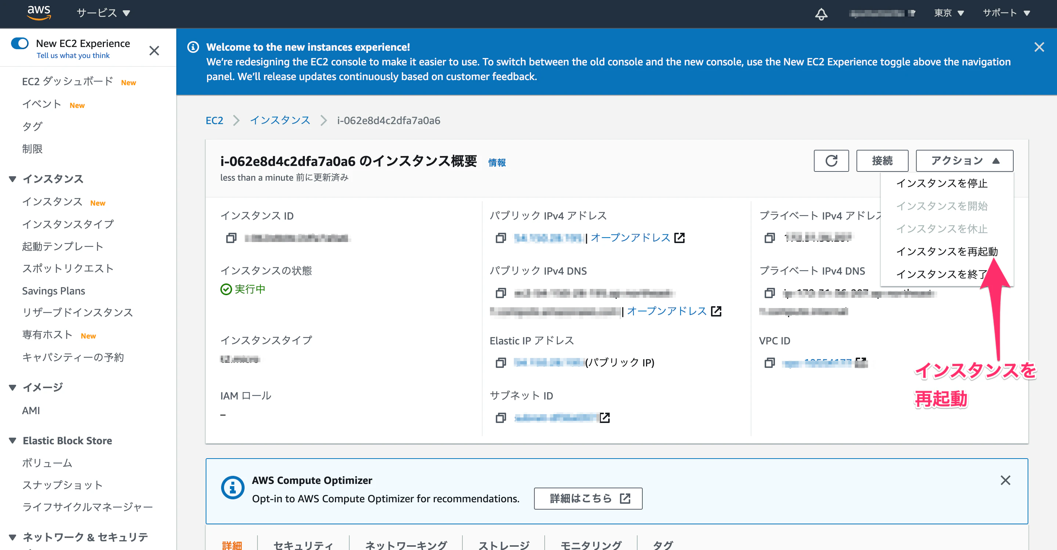This screenshot has width=1057, height=550.
Task: Open the サポート dropdown menu
Action: (1006, 13)
